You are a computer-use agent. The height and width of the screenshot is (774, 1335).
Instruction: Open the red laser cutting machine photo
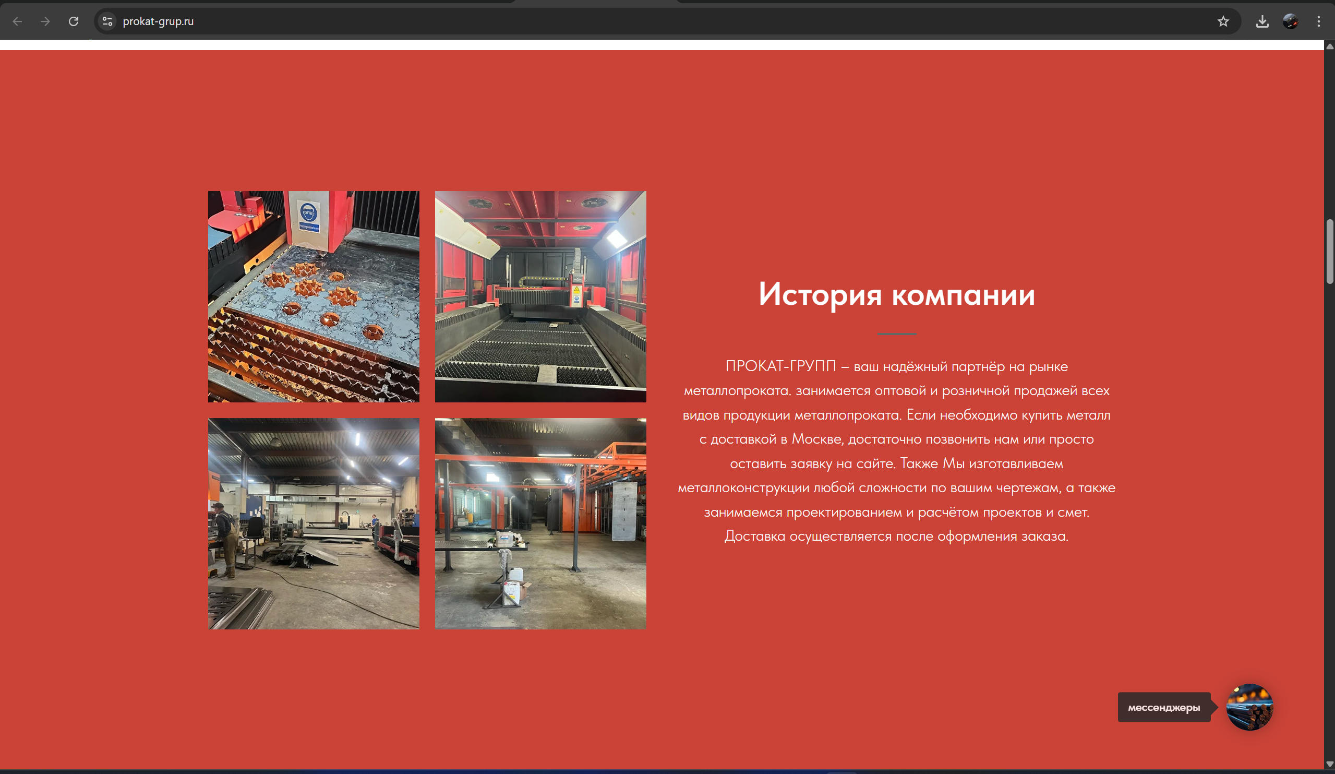[540, 296]
